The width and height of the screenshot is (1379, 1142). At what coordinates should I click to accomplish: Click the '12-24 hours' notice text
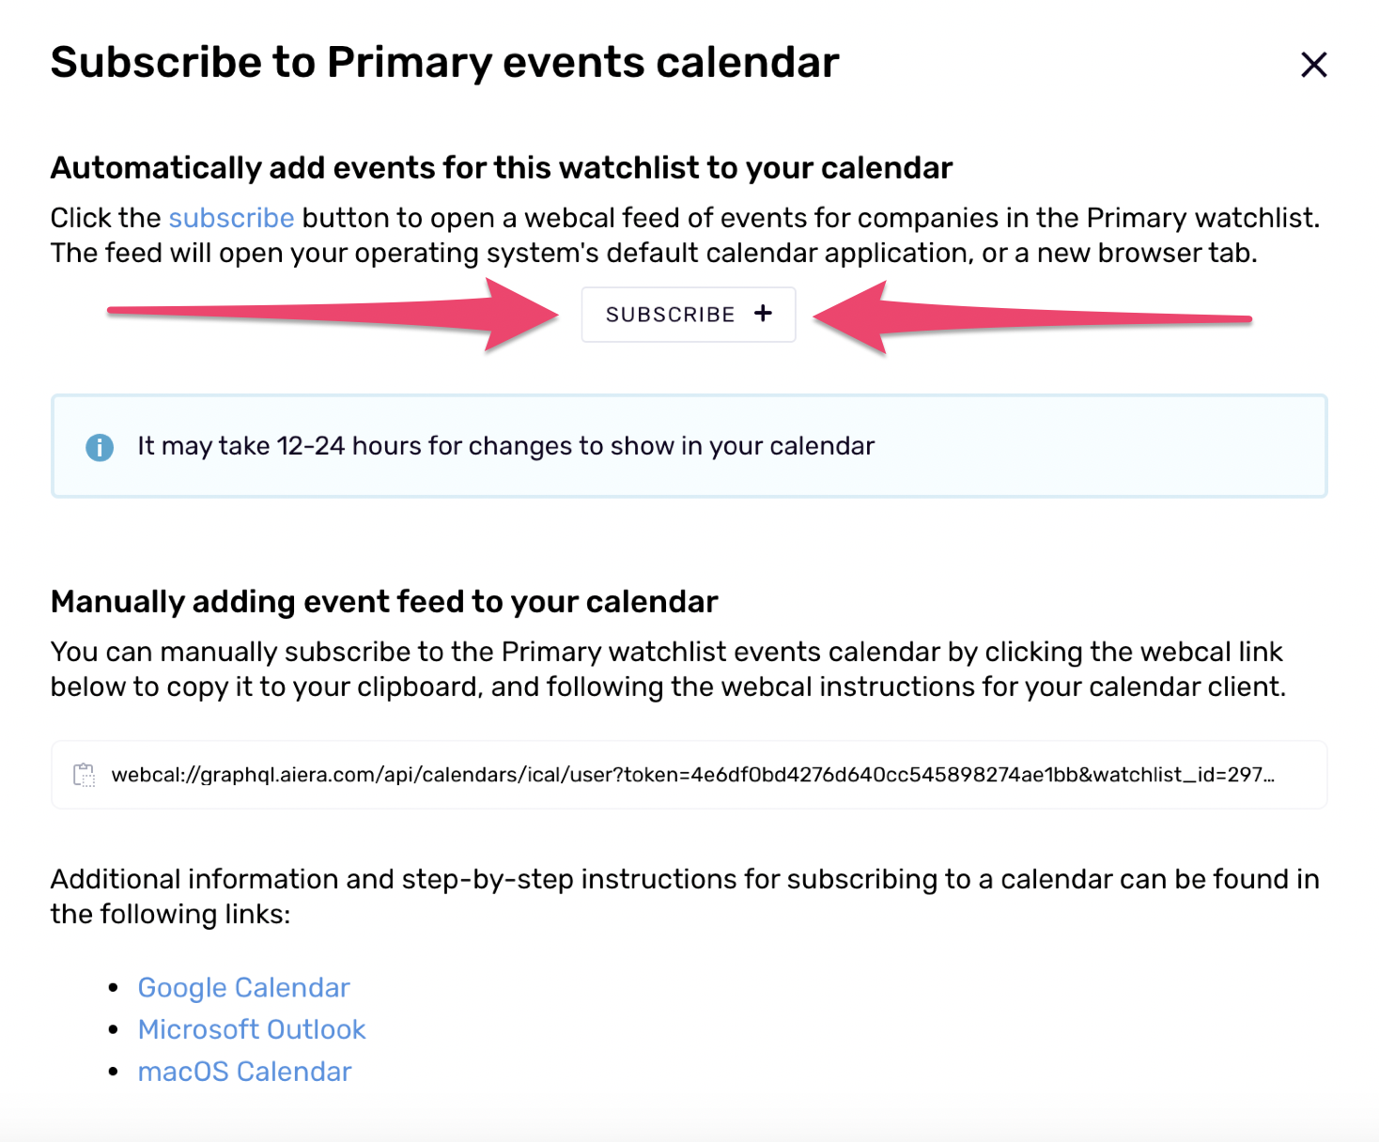pyautogui.click(x=505, y=446)
